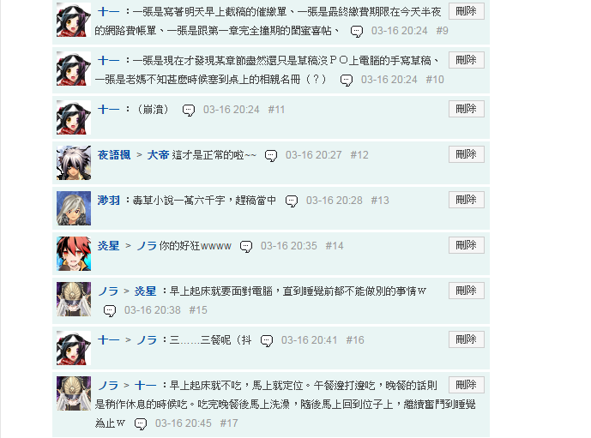
Task: Click 夜語楓 avatar thumbnail
Action: pyautogui.click(x=74, y=163)
